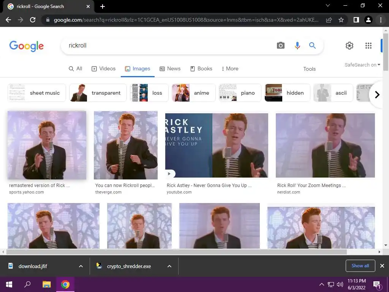Open Chrome three-dot menu
The image size is (389, 292).
point(381,20)
